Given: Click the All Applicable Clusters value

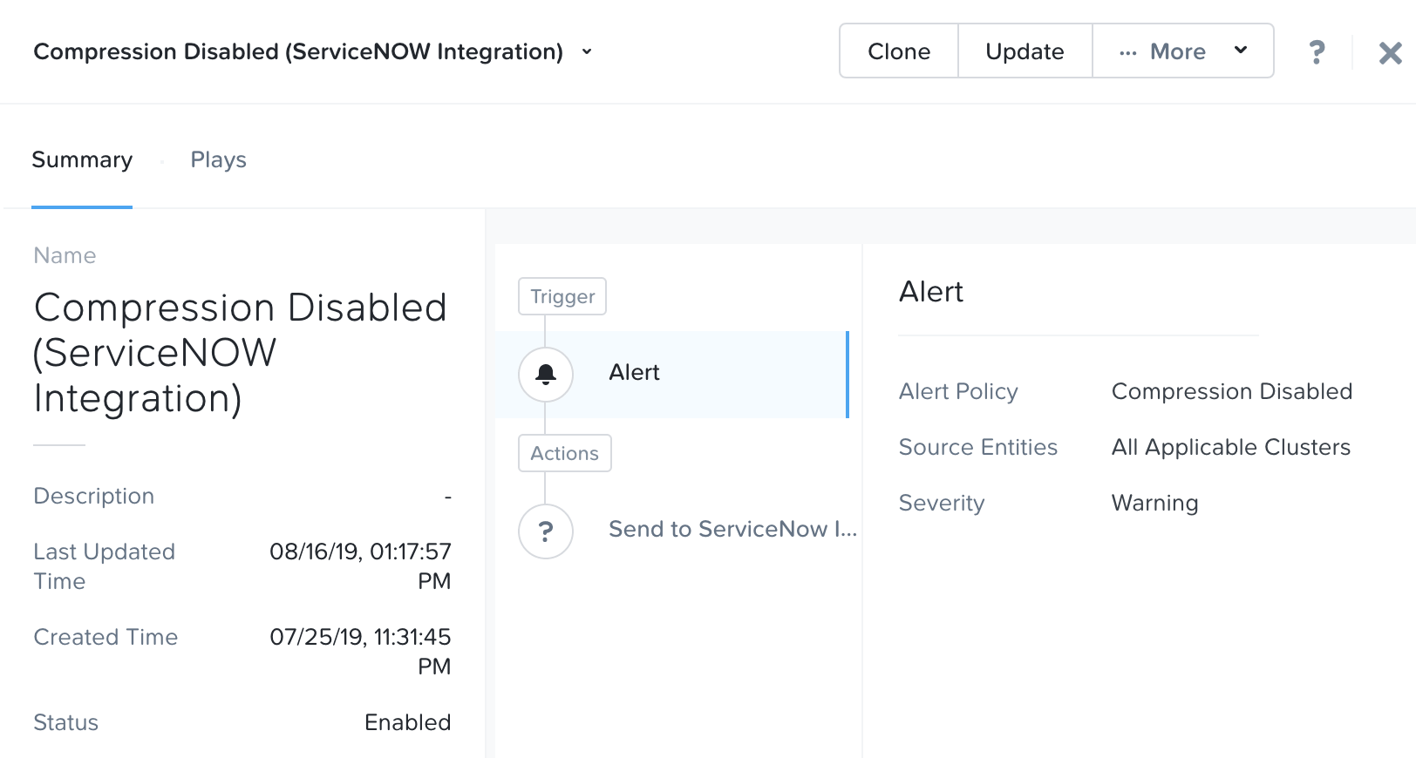Looking at the screenshot, I should click(x=1230, y=447).
